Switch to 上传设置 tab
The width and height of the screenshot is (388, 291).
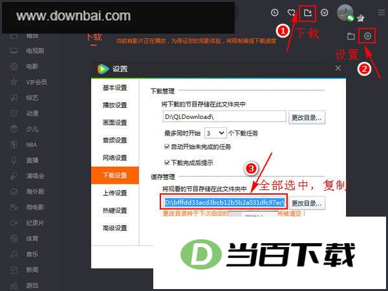pyautogui.click(x=115, y=193)
